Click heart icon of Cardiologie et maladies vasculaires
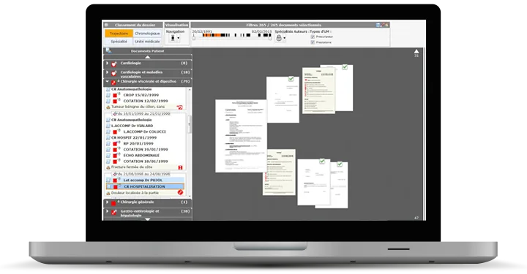The width and height of the screenshot is (527, 274). point(114,73)
